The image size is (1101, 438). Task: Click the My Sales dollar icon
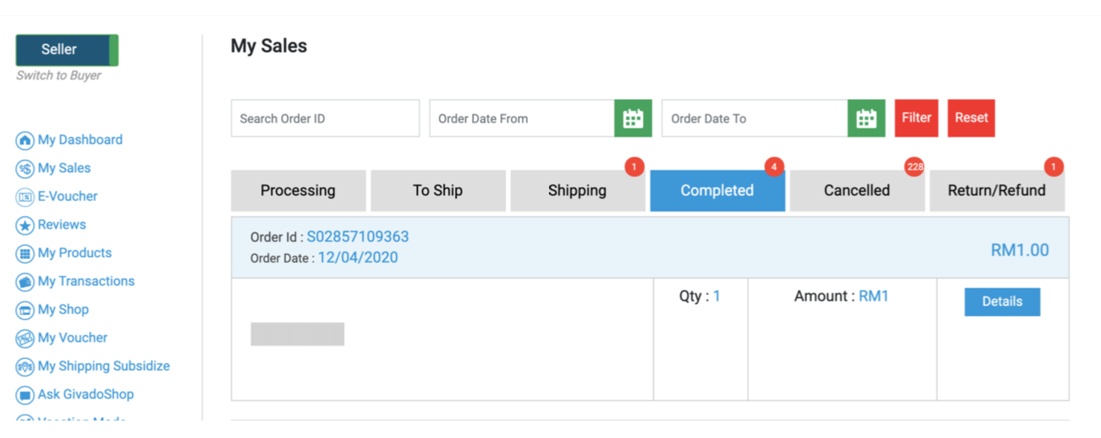(x=25, y=169)
